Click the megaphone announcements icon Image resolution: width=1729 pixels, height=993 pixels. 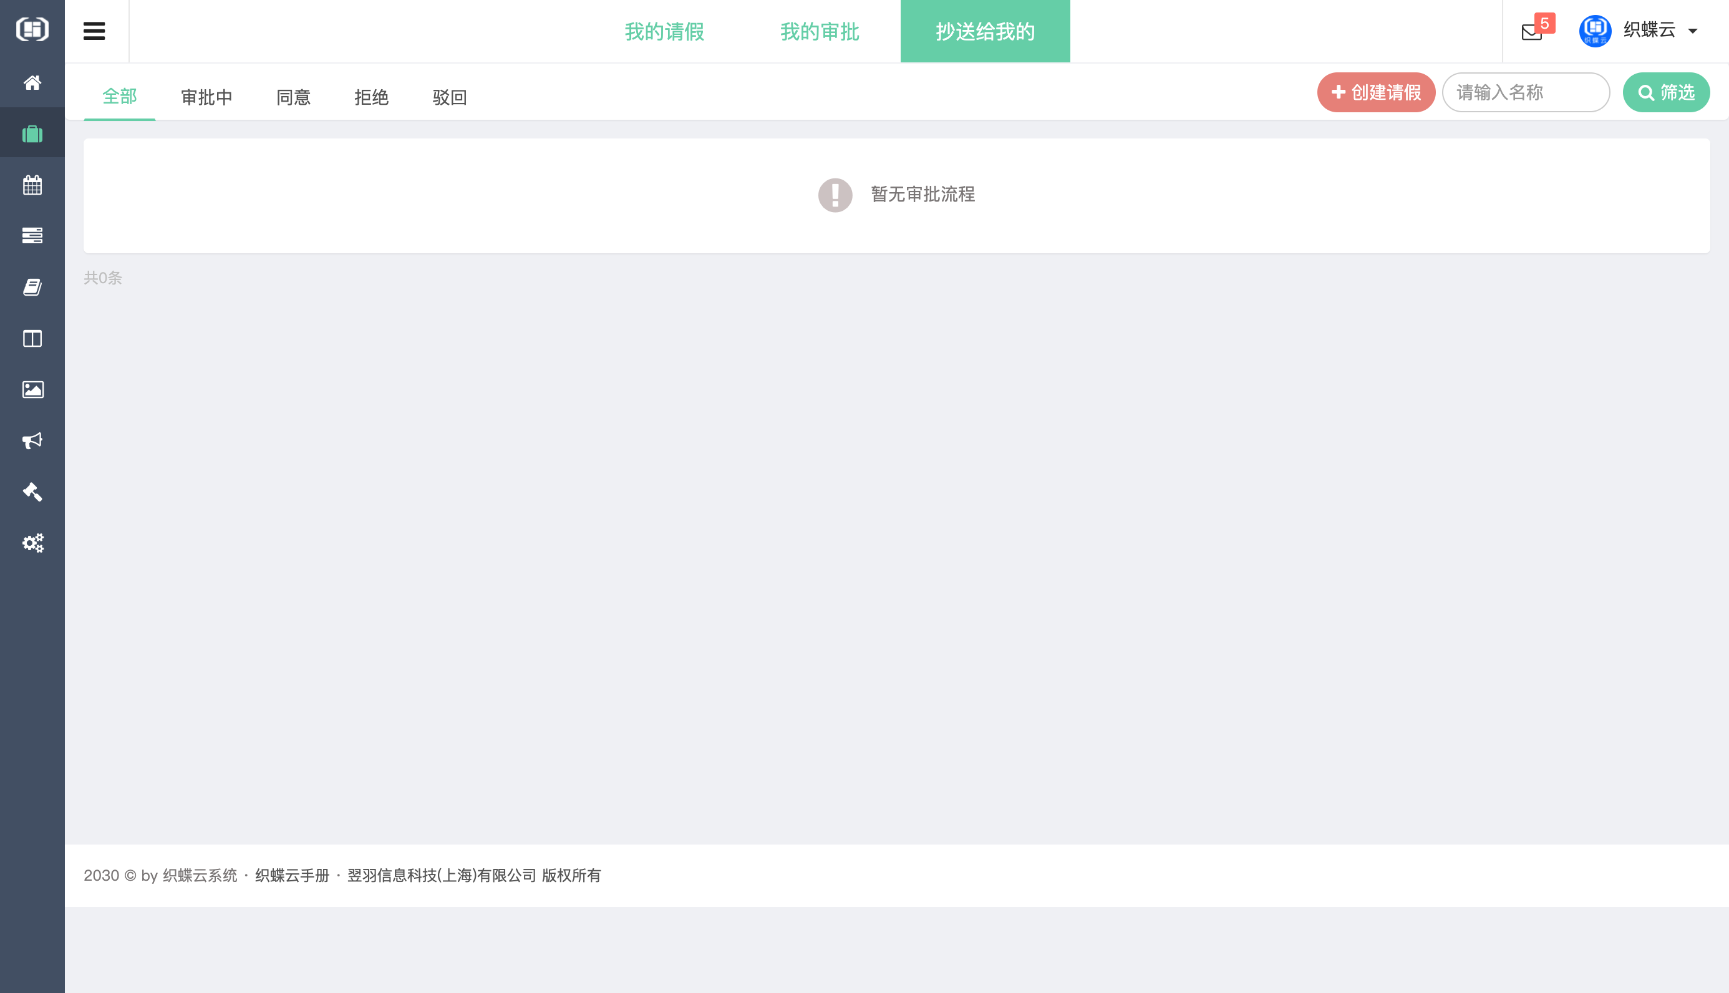32,440
